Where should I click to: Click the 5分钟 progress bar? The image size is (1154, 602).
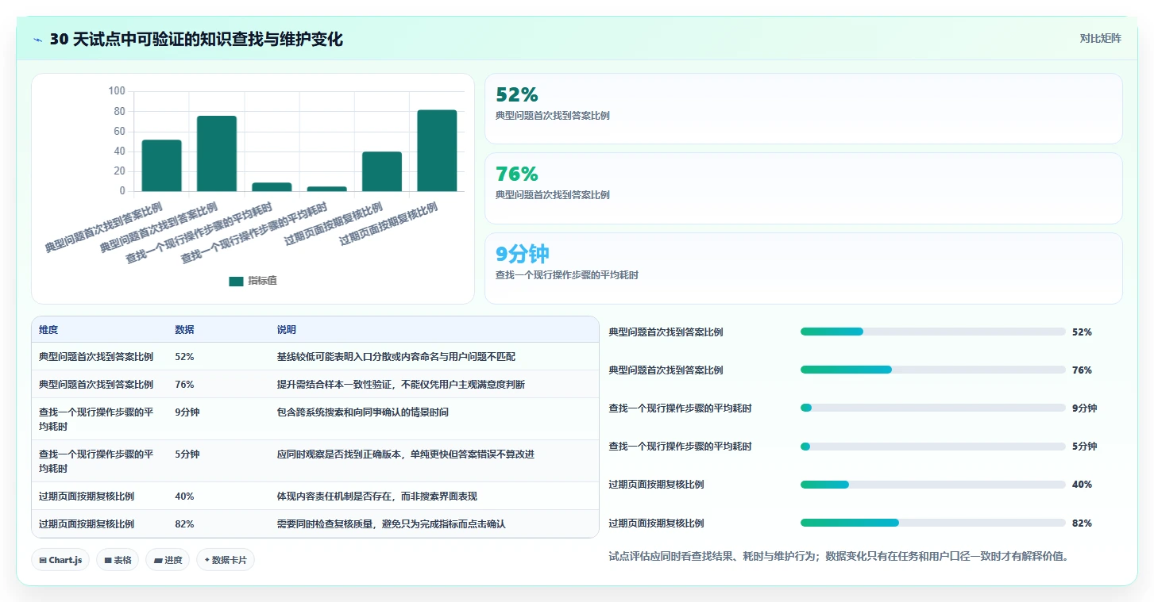[x=933, y=447]
